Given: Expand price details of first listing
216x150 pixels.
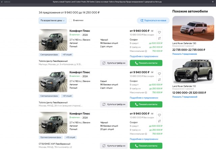Looking at the screenshot, I should point(152,31).
